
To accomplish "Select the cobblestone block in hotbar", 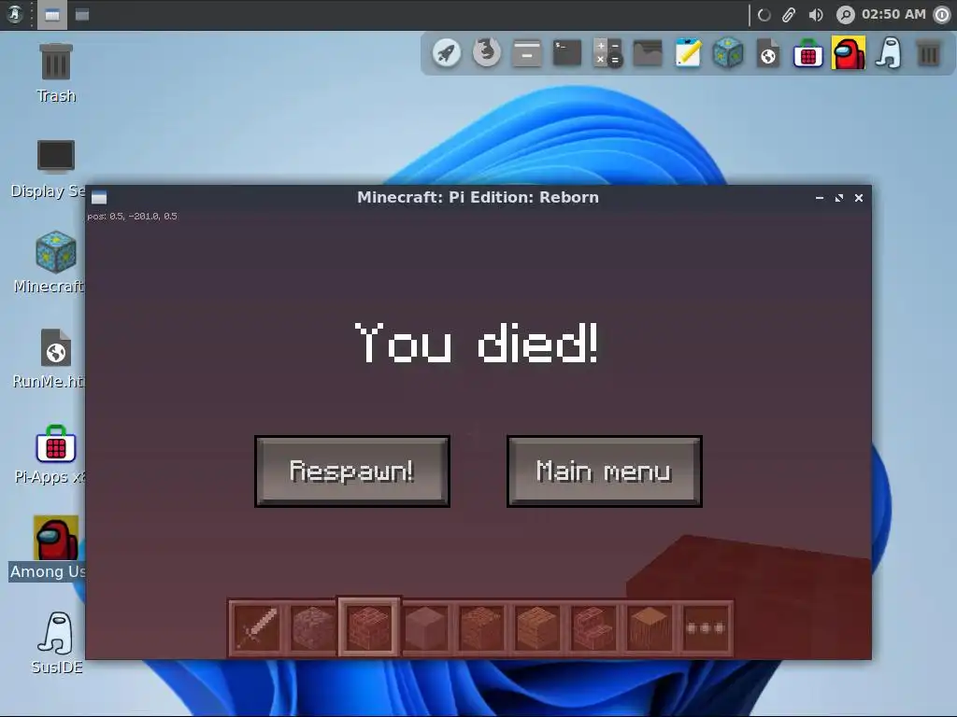I will click(x=312, y=628).
